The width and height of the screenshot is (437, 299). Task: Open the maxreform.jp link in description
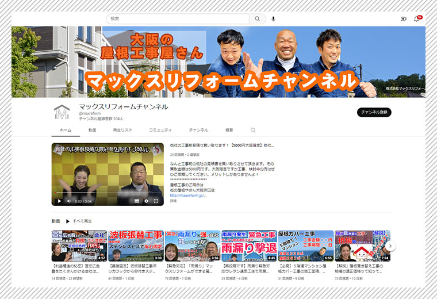tap(188, 195)
